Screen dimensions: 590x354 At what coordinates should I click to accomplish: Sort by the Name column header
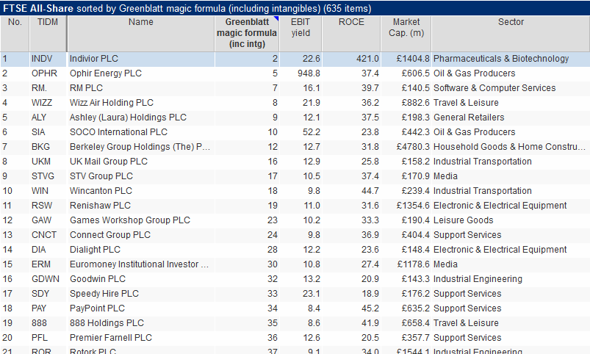pyautogui.click(x=141, y=34)
